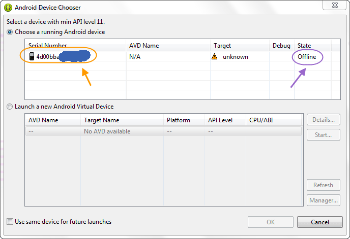
Task: Click the phone device icon in serial row
Action: click(x=32, y=56)
